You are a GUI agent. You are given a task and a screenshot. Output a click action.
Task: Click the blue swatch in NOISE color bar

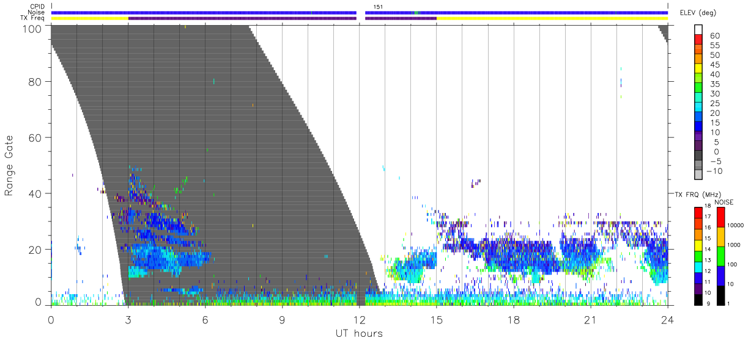(720, 275)
